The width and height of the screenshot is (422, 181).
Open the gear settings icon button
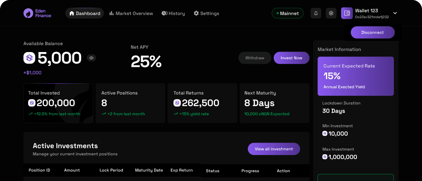click(x=331, y=13)
